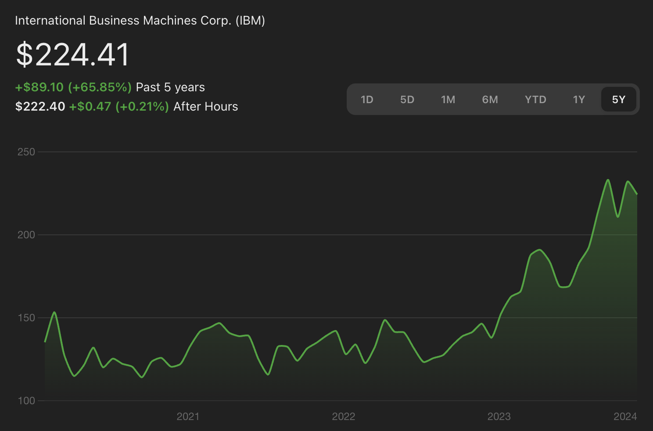This screenshot has width=653, height=431.
Task: Switch to the 5D range tab
Action: [x=407, y=100]
